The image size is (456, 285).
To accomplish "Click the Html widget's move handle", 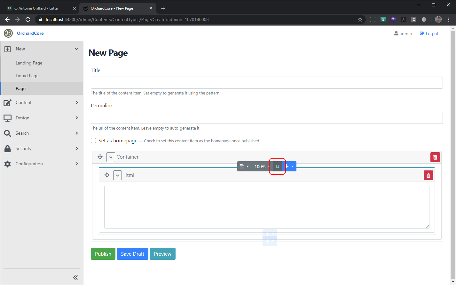I will coord(107,175).
